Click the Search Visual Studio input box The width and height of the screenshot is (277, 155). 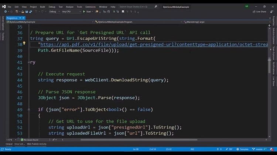pos(135,7)
